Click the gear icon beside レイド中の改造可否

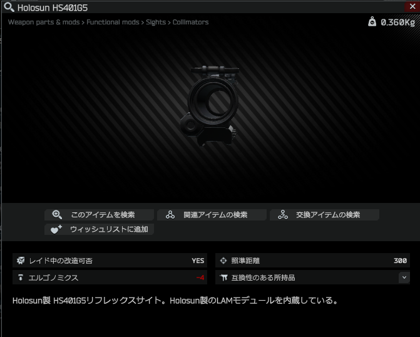point(21,261)
